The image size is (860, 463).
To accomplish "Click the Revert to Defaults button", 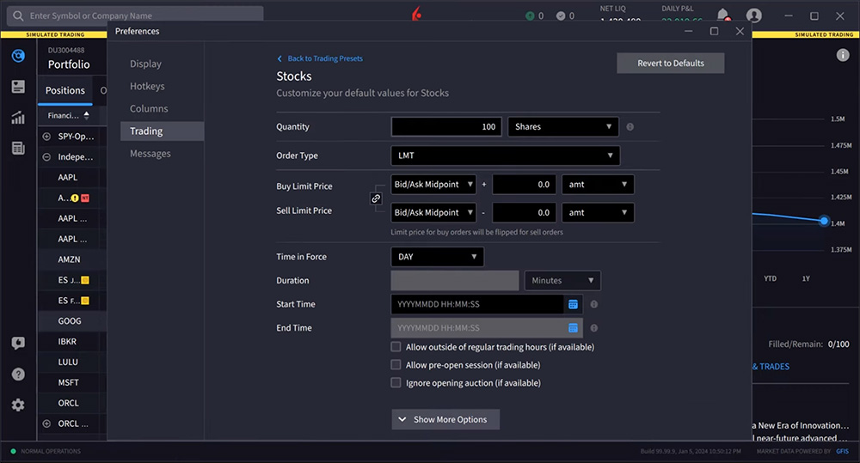I will coord(670,63).
